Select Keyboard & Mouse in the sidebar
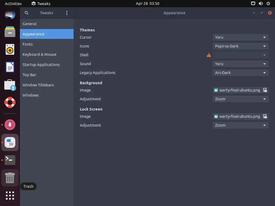The height and width of the screenshot is (206, 275). click(x=47, y=54)
